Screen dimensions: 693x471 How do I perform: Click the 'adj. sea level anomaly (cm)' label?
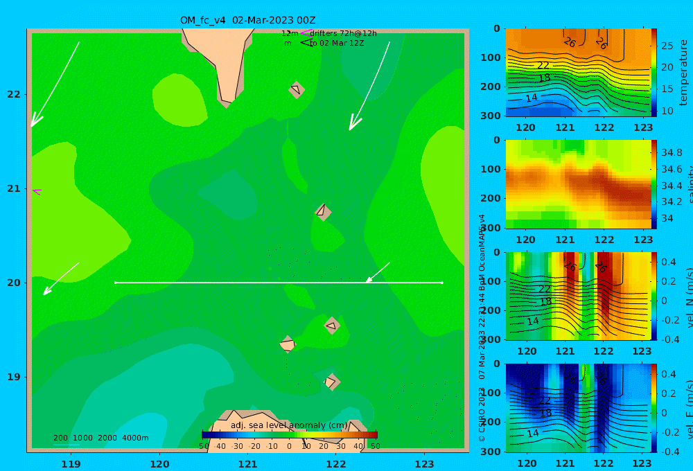[290, 425]
